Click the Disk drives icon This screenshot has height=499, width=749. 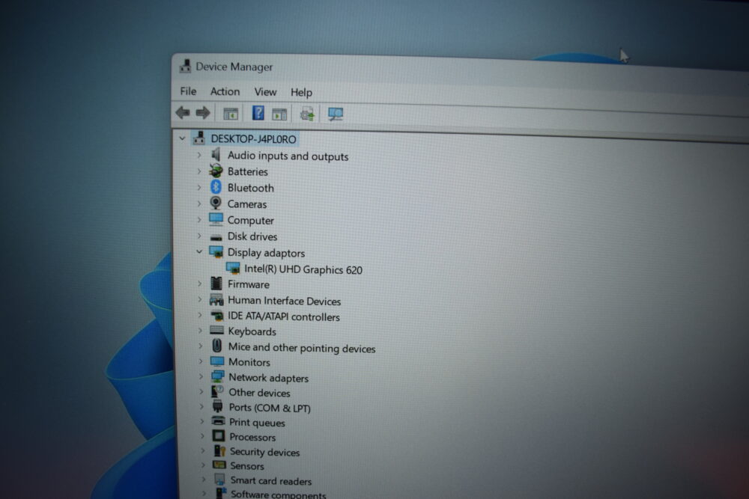click(x=216, y=237)
